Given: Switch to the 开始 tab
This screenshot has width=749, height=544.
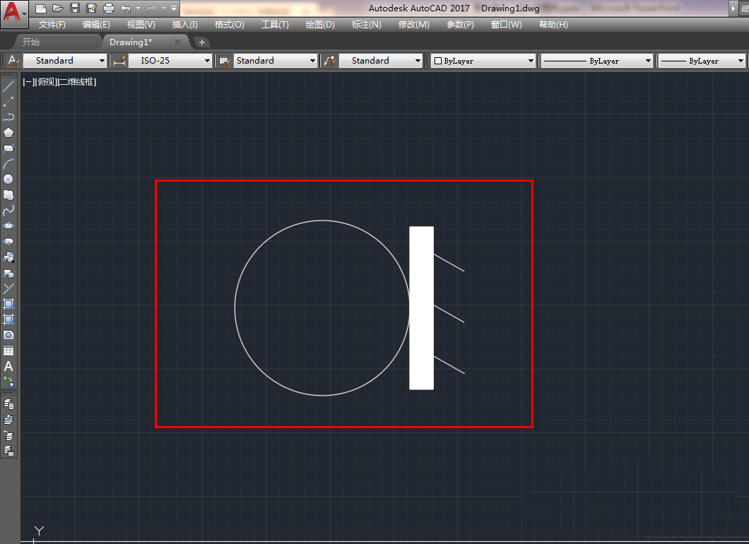Looking at the screenshot, I should pos(31,42).
